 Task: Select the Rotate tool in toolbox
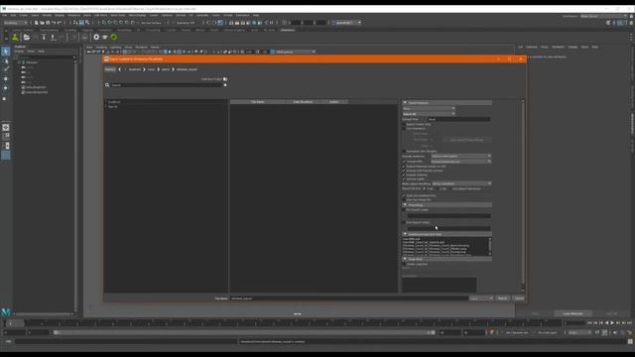6,88
